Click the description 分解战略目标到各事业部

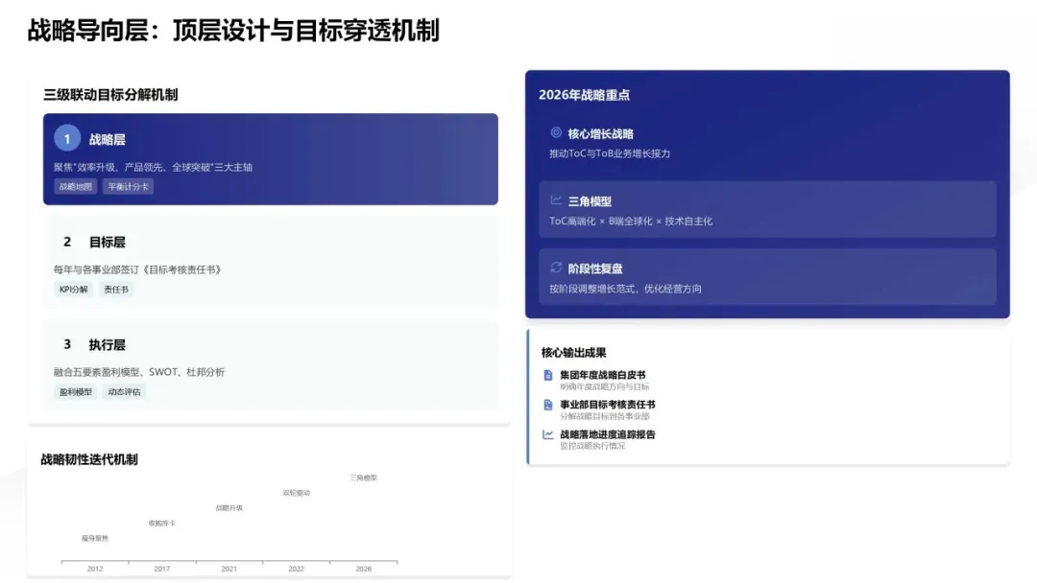(605, 416)
